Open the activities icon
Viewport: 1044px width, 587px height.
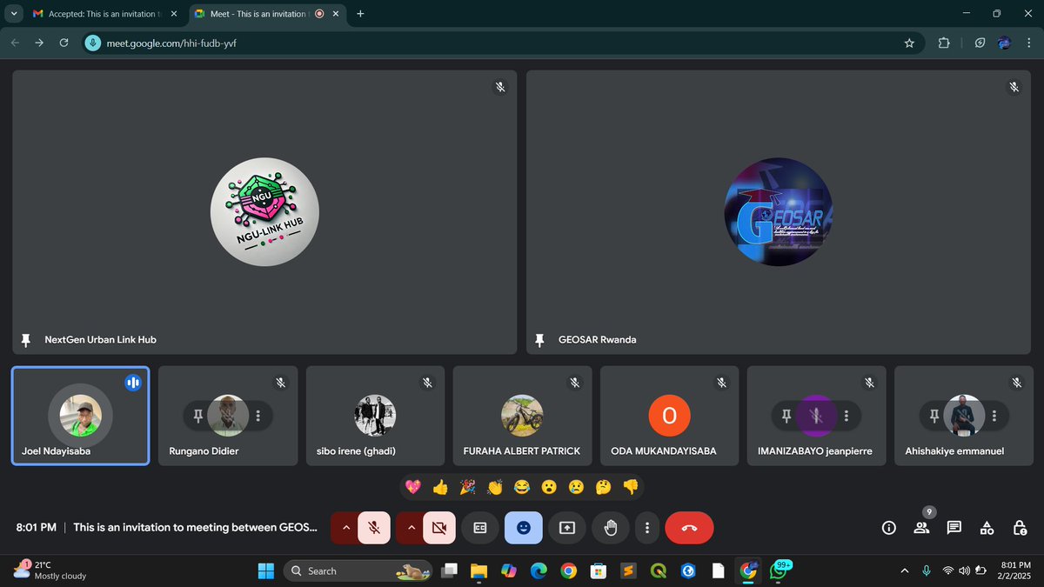[987, 527]
